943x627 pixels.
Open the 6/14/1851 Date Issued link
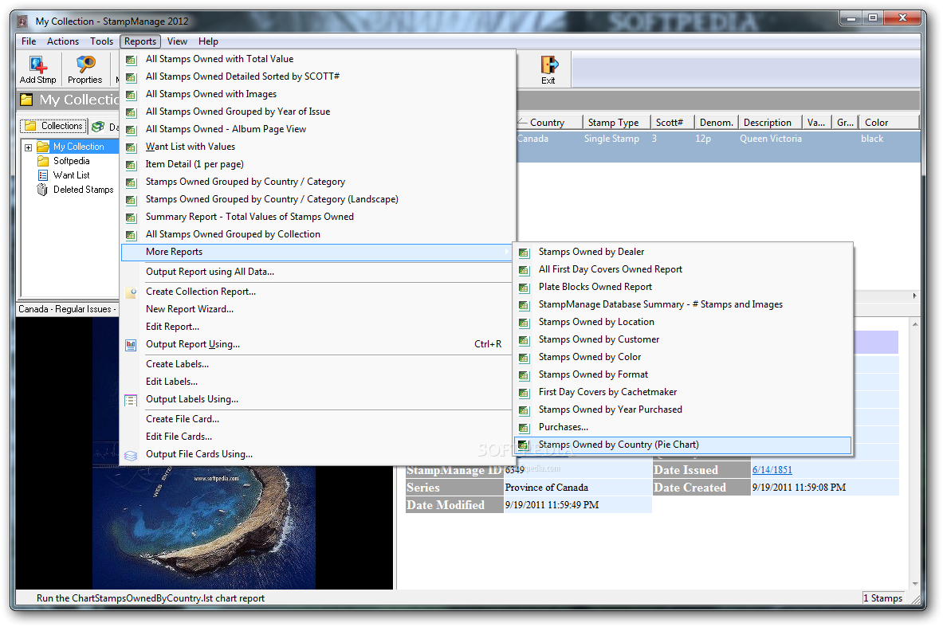[772, 471]
